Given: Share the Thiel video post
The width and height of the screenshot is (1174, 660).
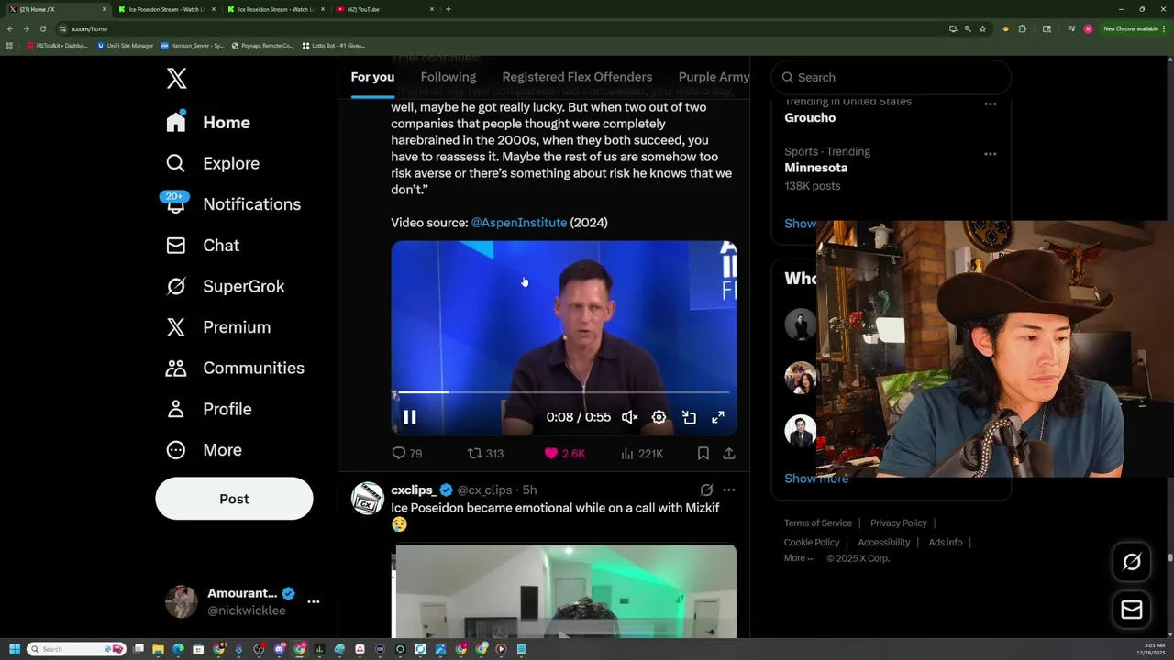Looking at the screenshot, I should coord(729,453).
